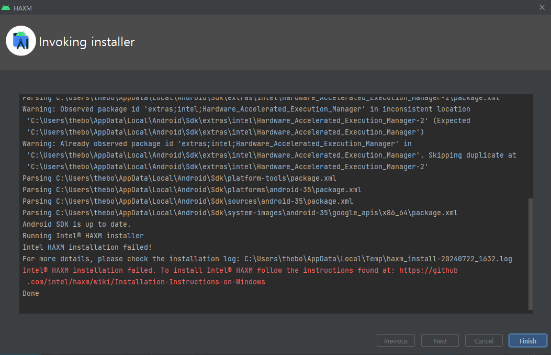Click the 'Running Intel® HAXM installer' line
The width and height of the screenshot is (551, 355).
click(x=83, y=236)
